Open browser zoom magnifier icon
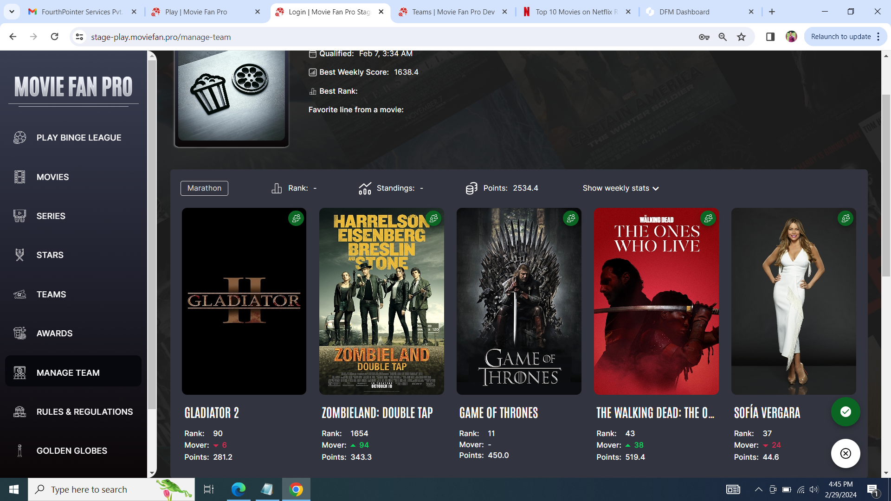Screen dimensions: 891x501 (723, 37)
